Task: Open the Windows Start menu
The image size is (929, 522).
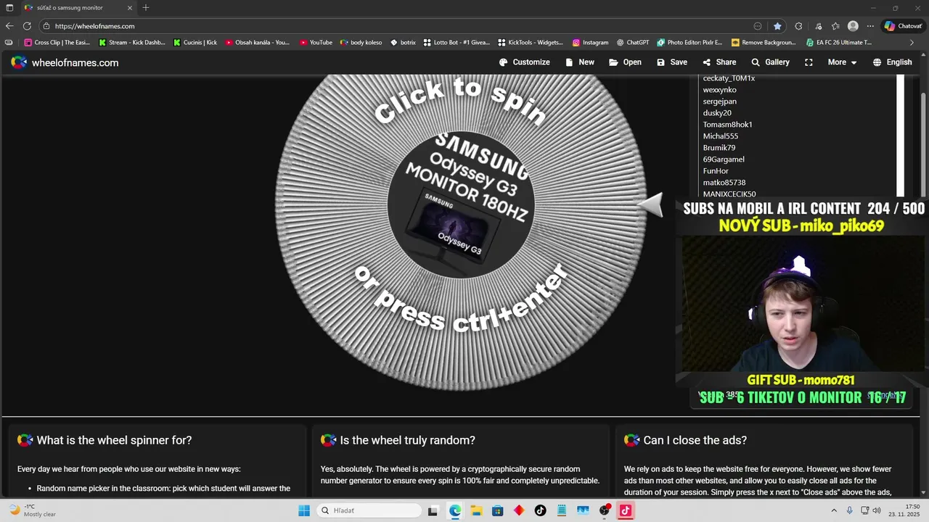Action: click(x=304, y=510)
